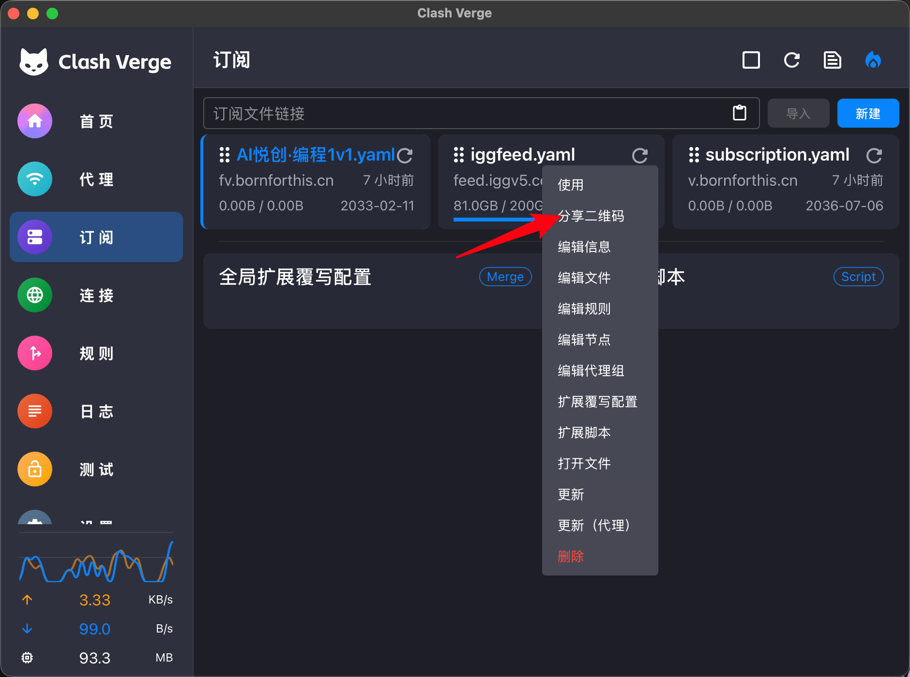Paste from clipboard icon in link field
Image resolution: width=910 pixels, height=677 pixels.
click(740, 113)
